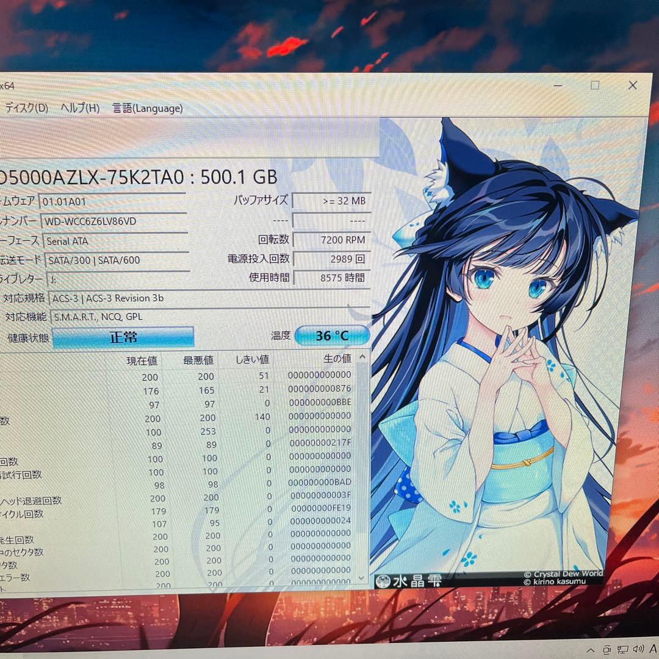Click the blue 正常 health status indicator
Image resolution: width=659 pixels, height=659 pixels.
(x=124, y=337)
